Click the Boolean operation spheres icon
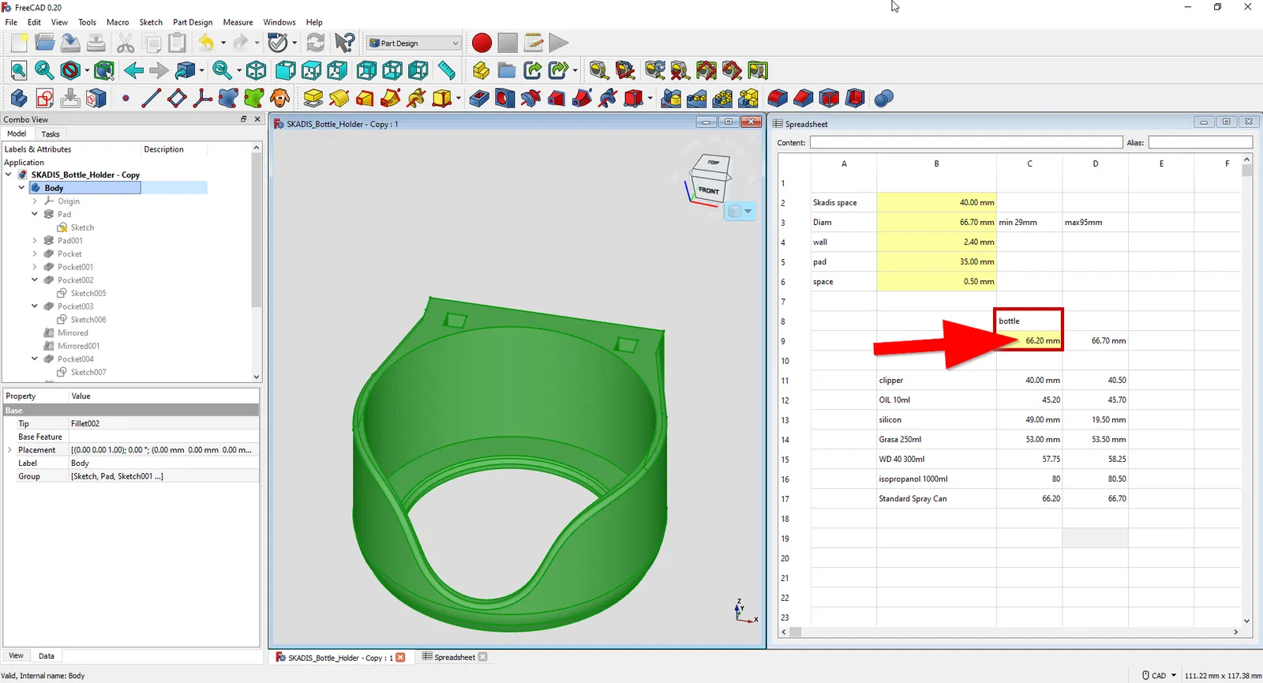1263x683 pixels. [x=884, y=98]
